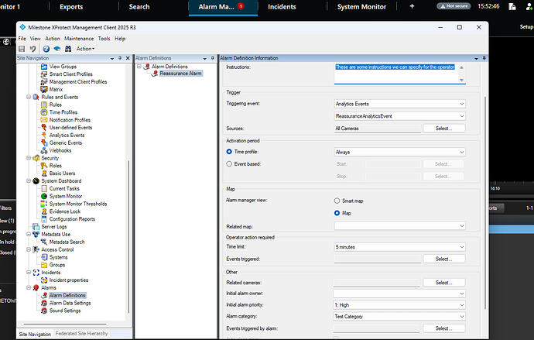This screenshot has height=340, width=534.
Task: Select the Map radio button
Action: pos(337,213)
